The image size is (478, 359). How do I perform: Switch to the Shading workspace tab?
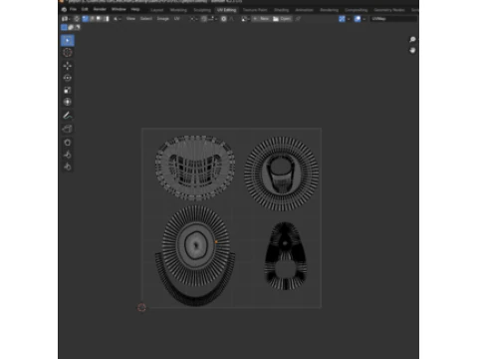[x=281, y=10]
